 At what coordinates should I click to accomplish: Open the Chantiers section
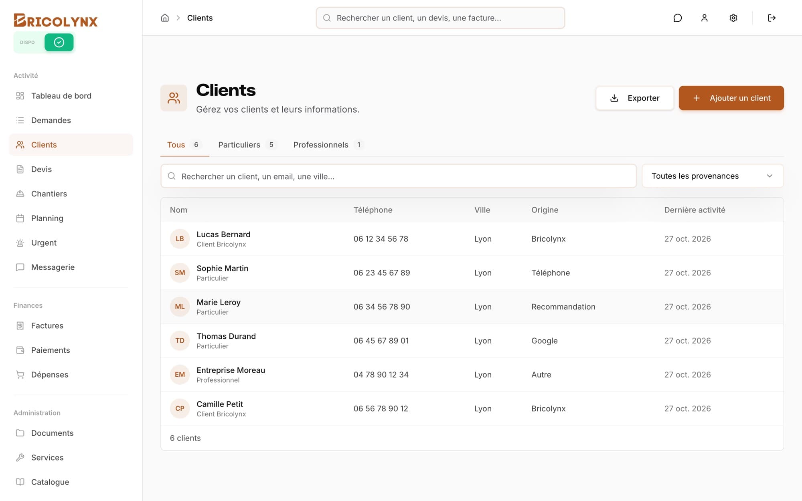(71, 194)
